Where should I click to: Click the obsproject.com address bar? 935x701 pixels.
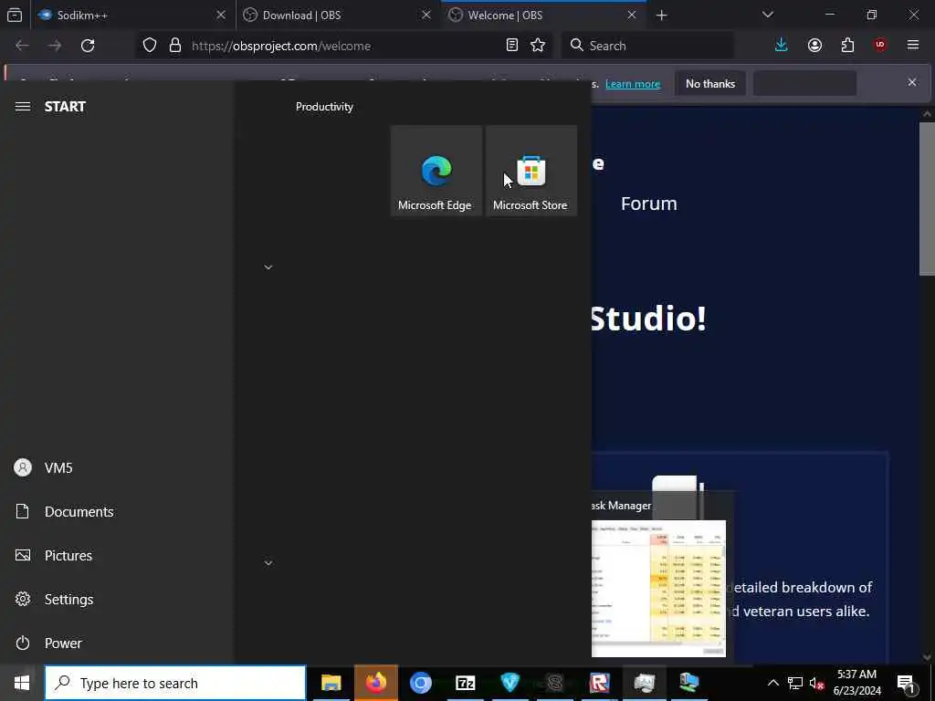[343, 46]
